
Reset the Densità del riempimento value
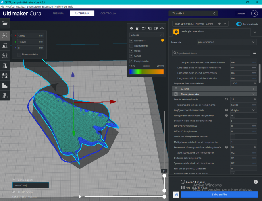226,99
